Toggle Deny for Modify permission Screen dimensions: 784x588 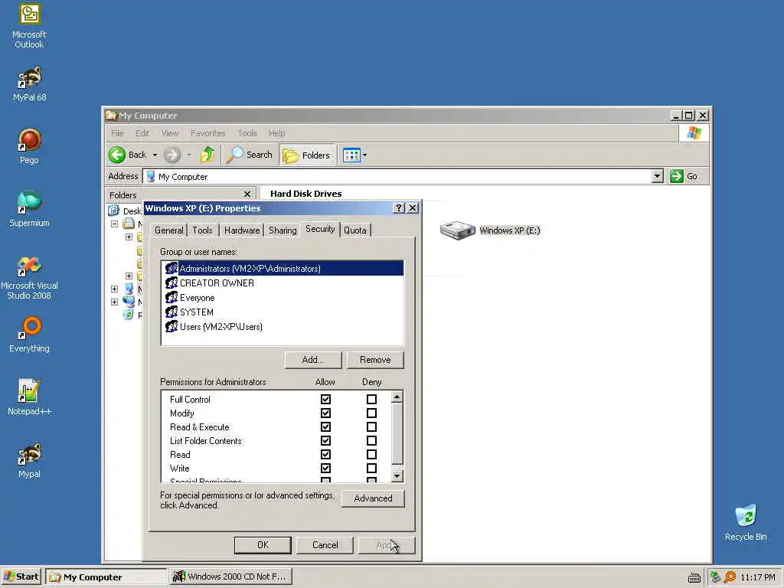click(371, 413)
